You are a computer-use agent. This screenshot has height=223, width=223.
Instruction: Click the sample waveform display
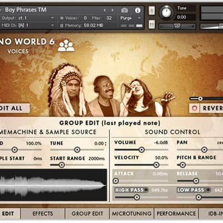click(x=54, y=185)
